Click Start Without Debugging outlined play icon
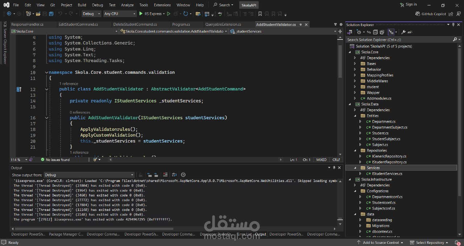 coord(168,14)
